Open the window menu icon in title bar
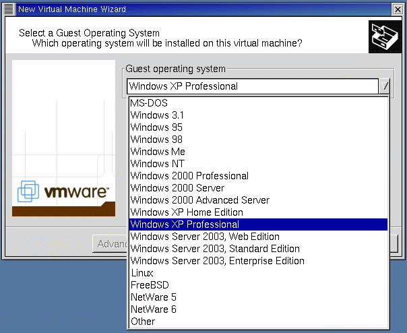This screenshot has width=407, height=333. pos(9,9)
